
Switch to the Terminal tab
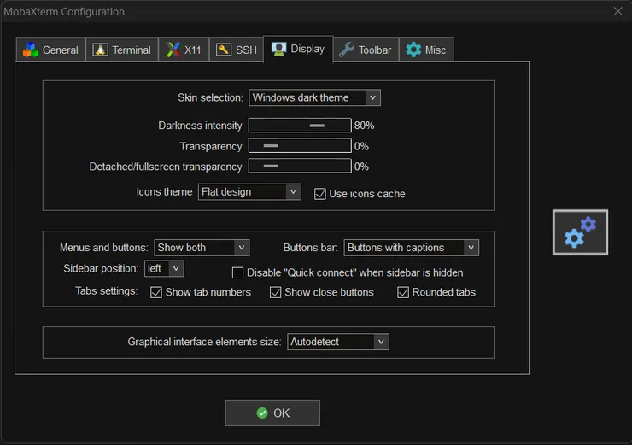[x=122, y=50]
